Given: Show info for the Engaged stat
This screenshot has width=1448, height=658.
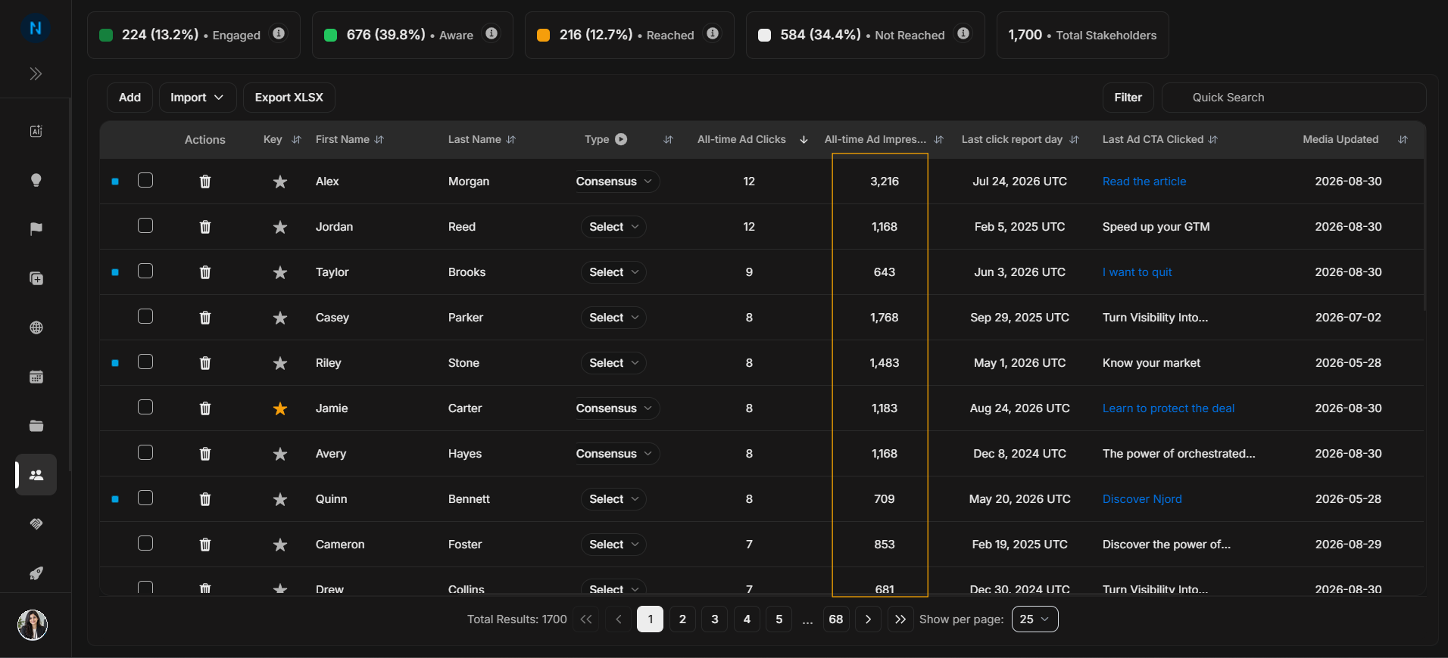Looking at the screenshot, I should pos(279,33).
